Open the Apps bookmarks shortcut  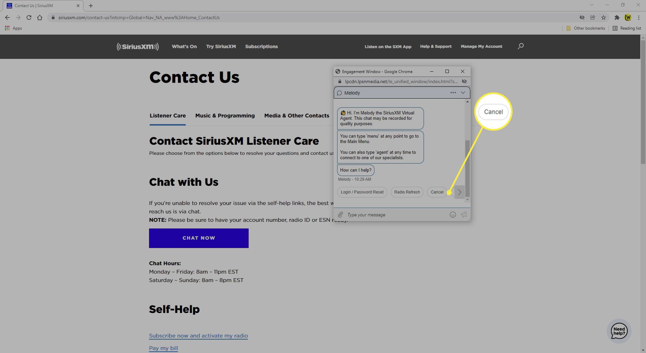tap(13, 28)
